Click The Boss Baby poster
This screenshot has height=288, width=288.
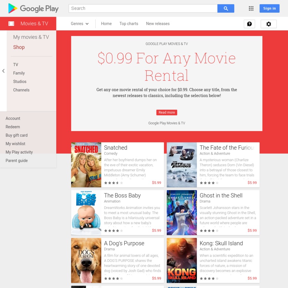86,213
